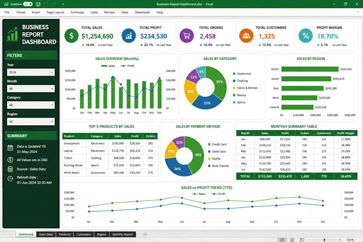
Task: Click the FILTERS section header
Action: [x=31, y=56]
